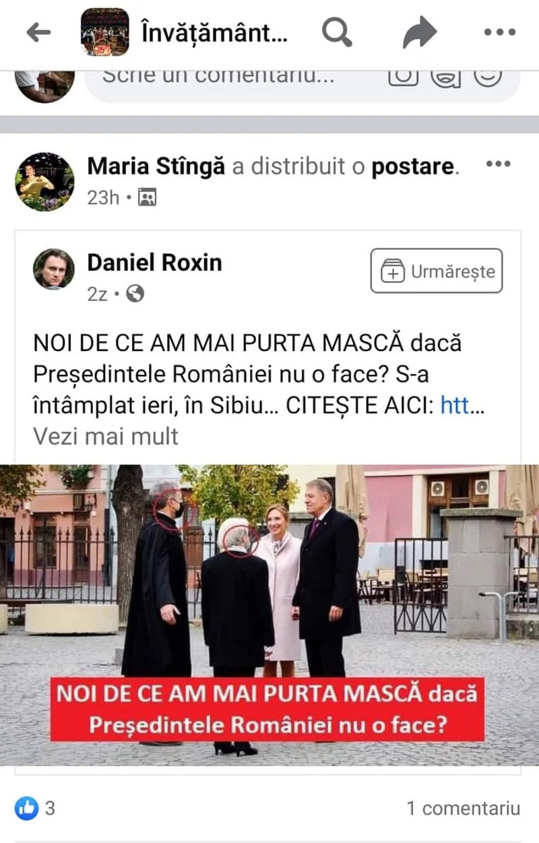Viewport: 539px width, 843px height.
Task: Tap the share arrow in header
Action: [420, 32]
